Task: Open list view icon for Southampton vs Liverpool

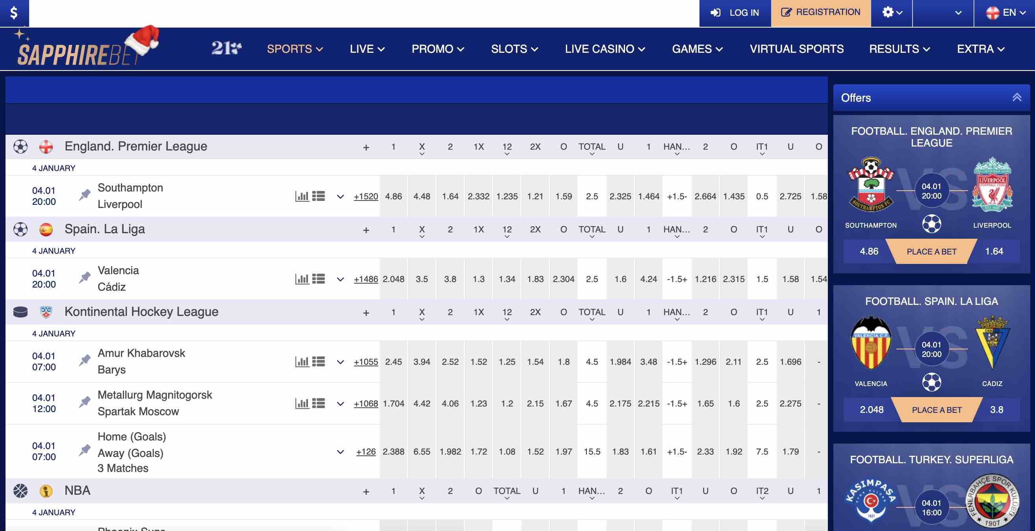Action: coord(319,196)
